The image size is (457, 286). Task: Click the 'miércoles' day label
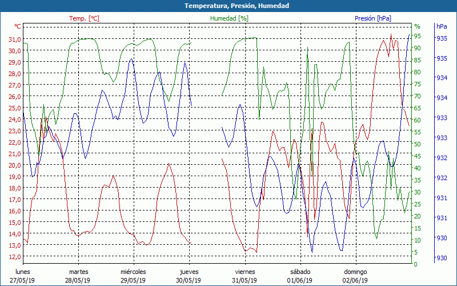(133, 272)
